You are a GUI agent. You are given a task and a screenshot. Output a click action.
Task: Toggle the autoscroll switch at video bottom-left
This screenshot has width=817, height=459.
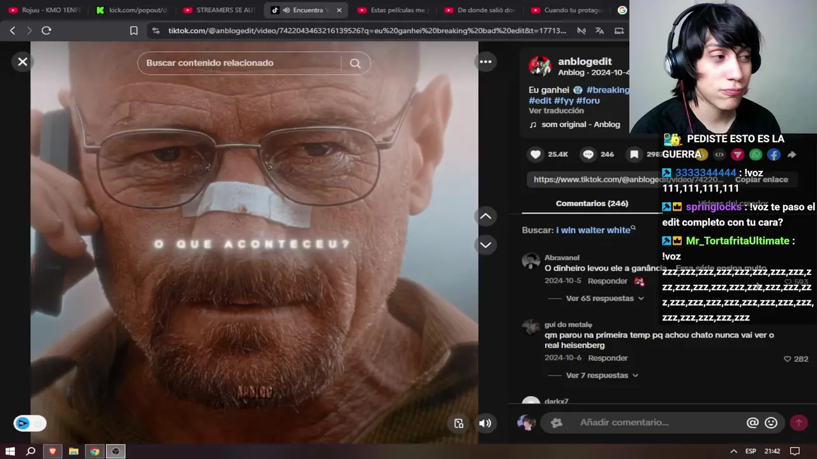[29, 423]
